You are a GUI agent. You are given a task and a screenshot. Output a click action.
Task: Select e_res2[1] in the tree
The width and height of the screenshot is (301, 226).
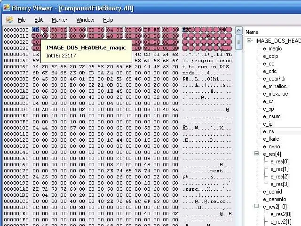[281, 222]
